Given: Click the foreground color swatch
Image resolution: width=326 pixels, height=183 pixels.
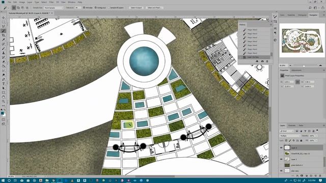Looking at the screenshot, I should click(x=2, y=113).
